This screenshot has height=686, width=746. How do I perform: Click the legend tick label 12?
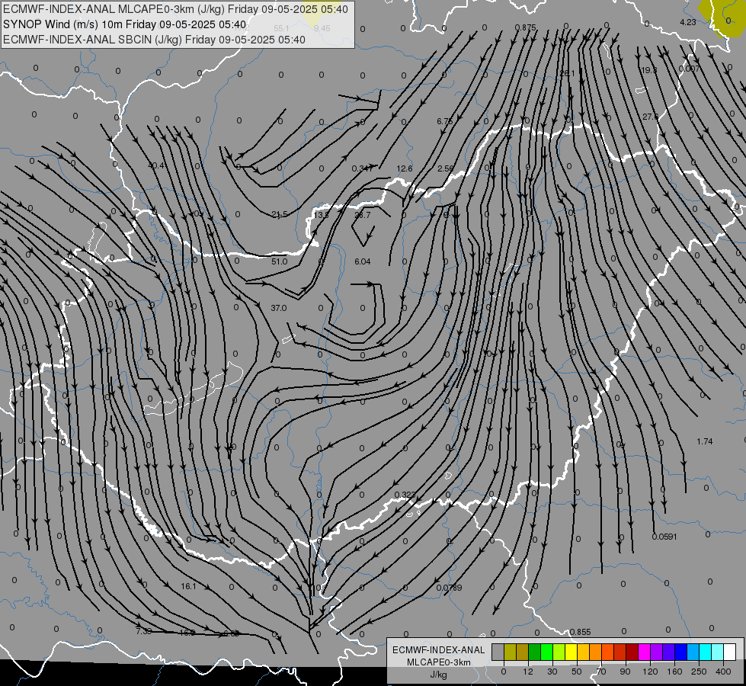tap(528, 672)
